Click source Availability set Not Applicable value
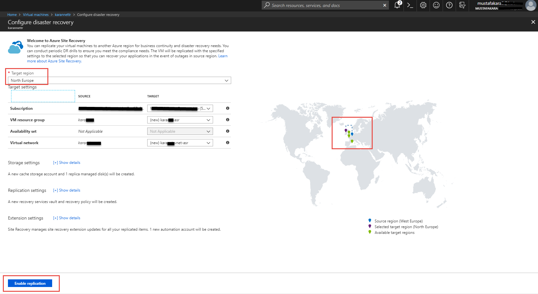Screen dimensions: 538x294 point(90,131)
